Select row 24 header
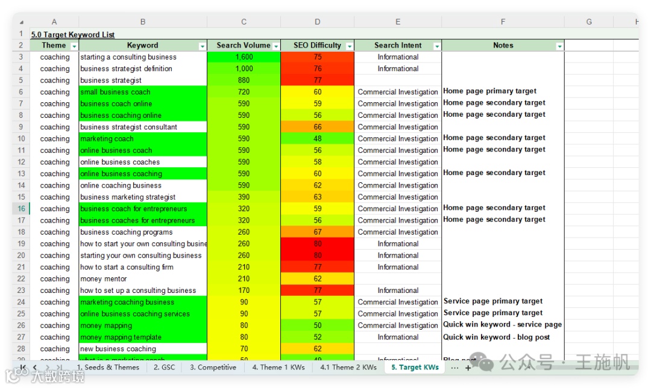 click(x=21, y=302)
